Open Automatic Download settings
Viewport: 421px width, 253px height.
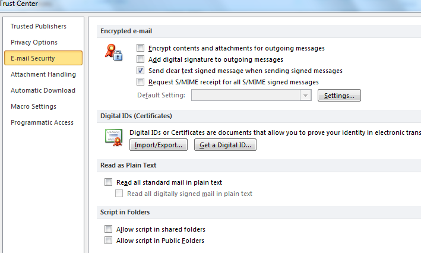(43, 90)
